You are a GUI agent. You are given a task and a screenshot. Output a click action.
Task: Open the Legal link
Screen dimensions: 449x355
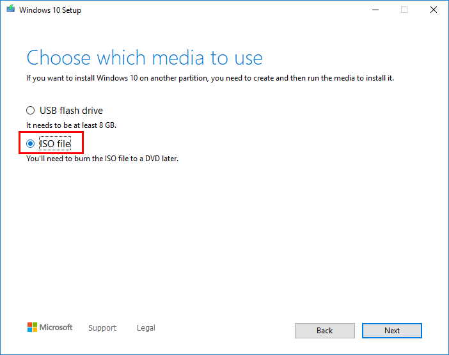(146, 328)
